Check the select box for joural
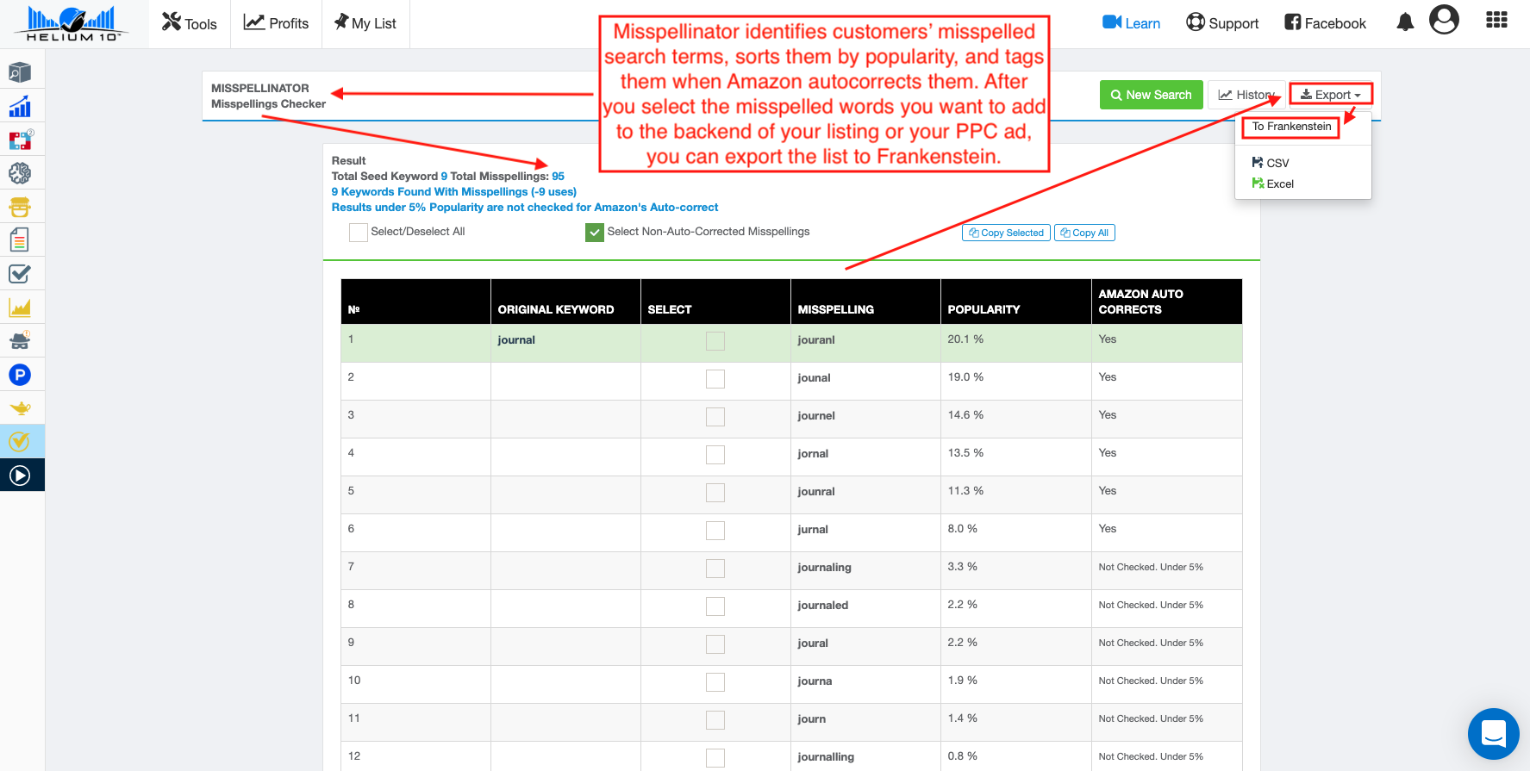The height and width of the screenshot is (771, 1530). (715, 644)
